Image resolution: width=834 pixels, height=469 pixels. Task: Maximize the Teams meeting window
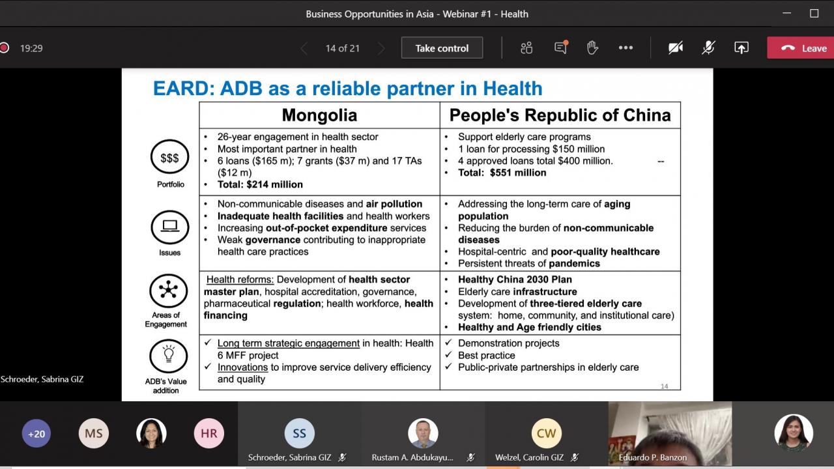814,13
